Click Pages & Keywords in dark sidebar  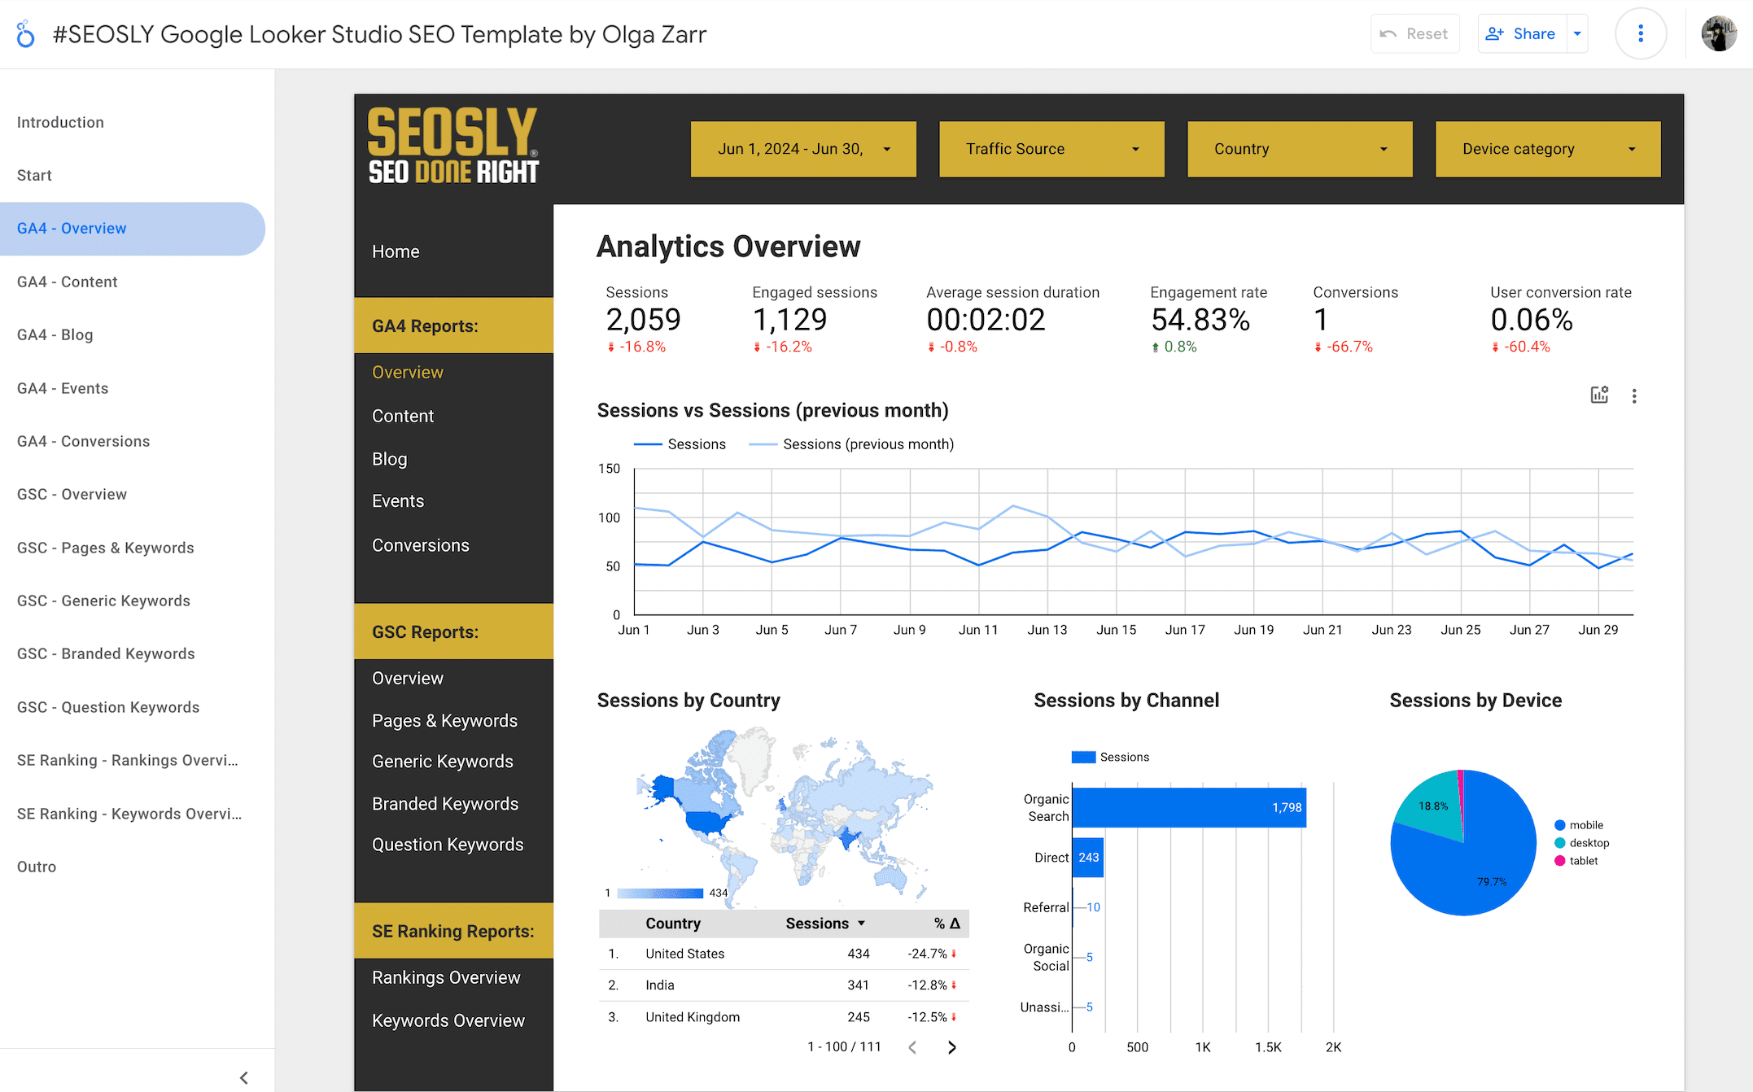[x=444, y=721]
